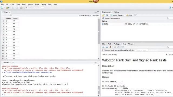The height and width of the screenshot is (97, 173).
Task: Switch to the Plots tab
Action: point(109,44)
